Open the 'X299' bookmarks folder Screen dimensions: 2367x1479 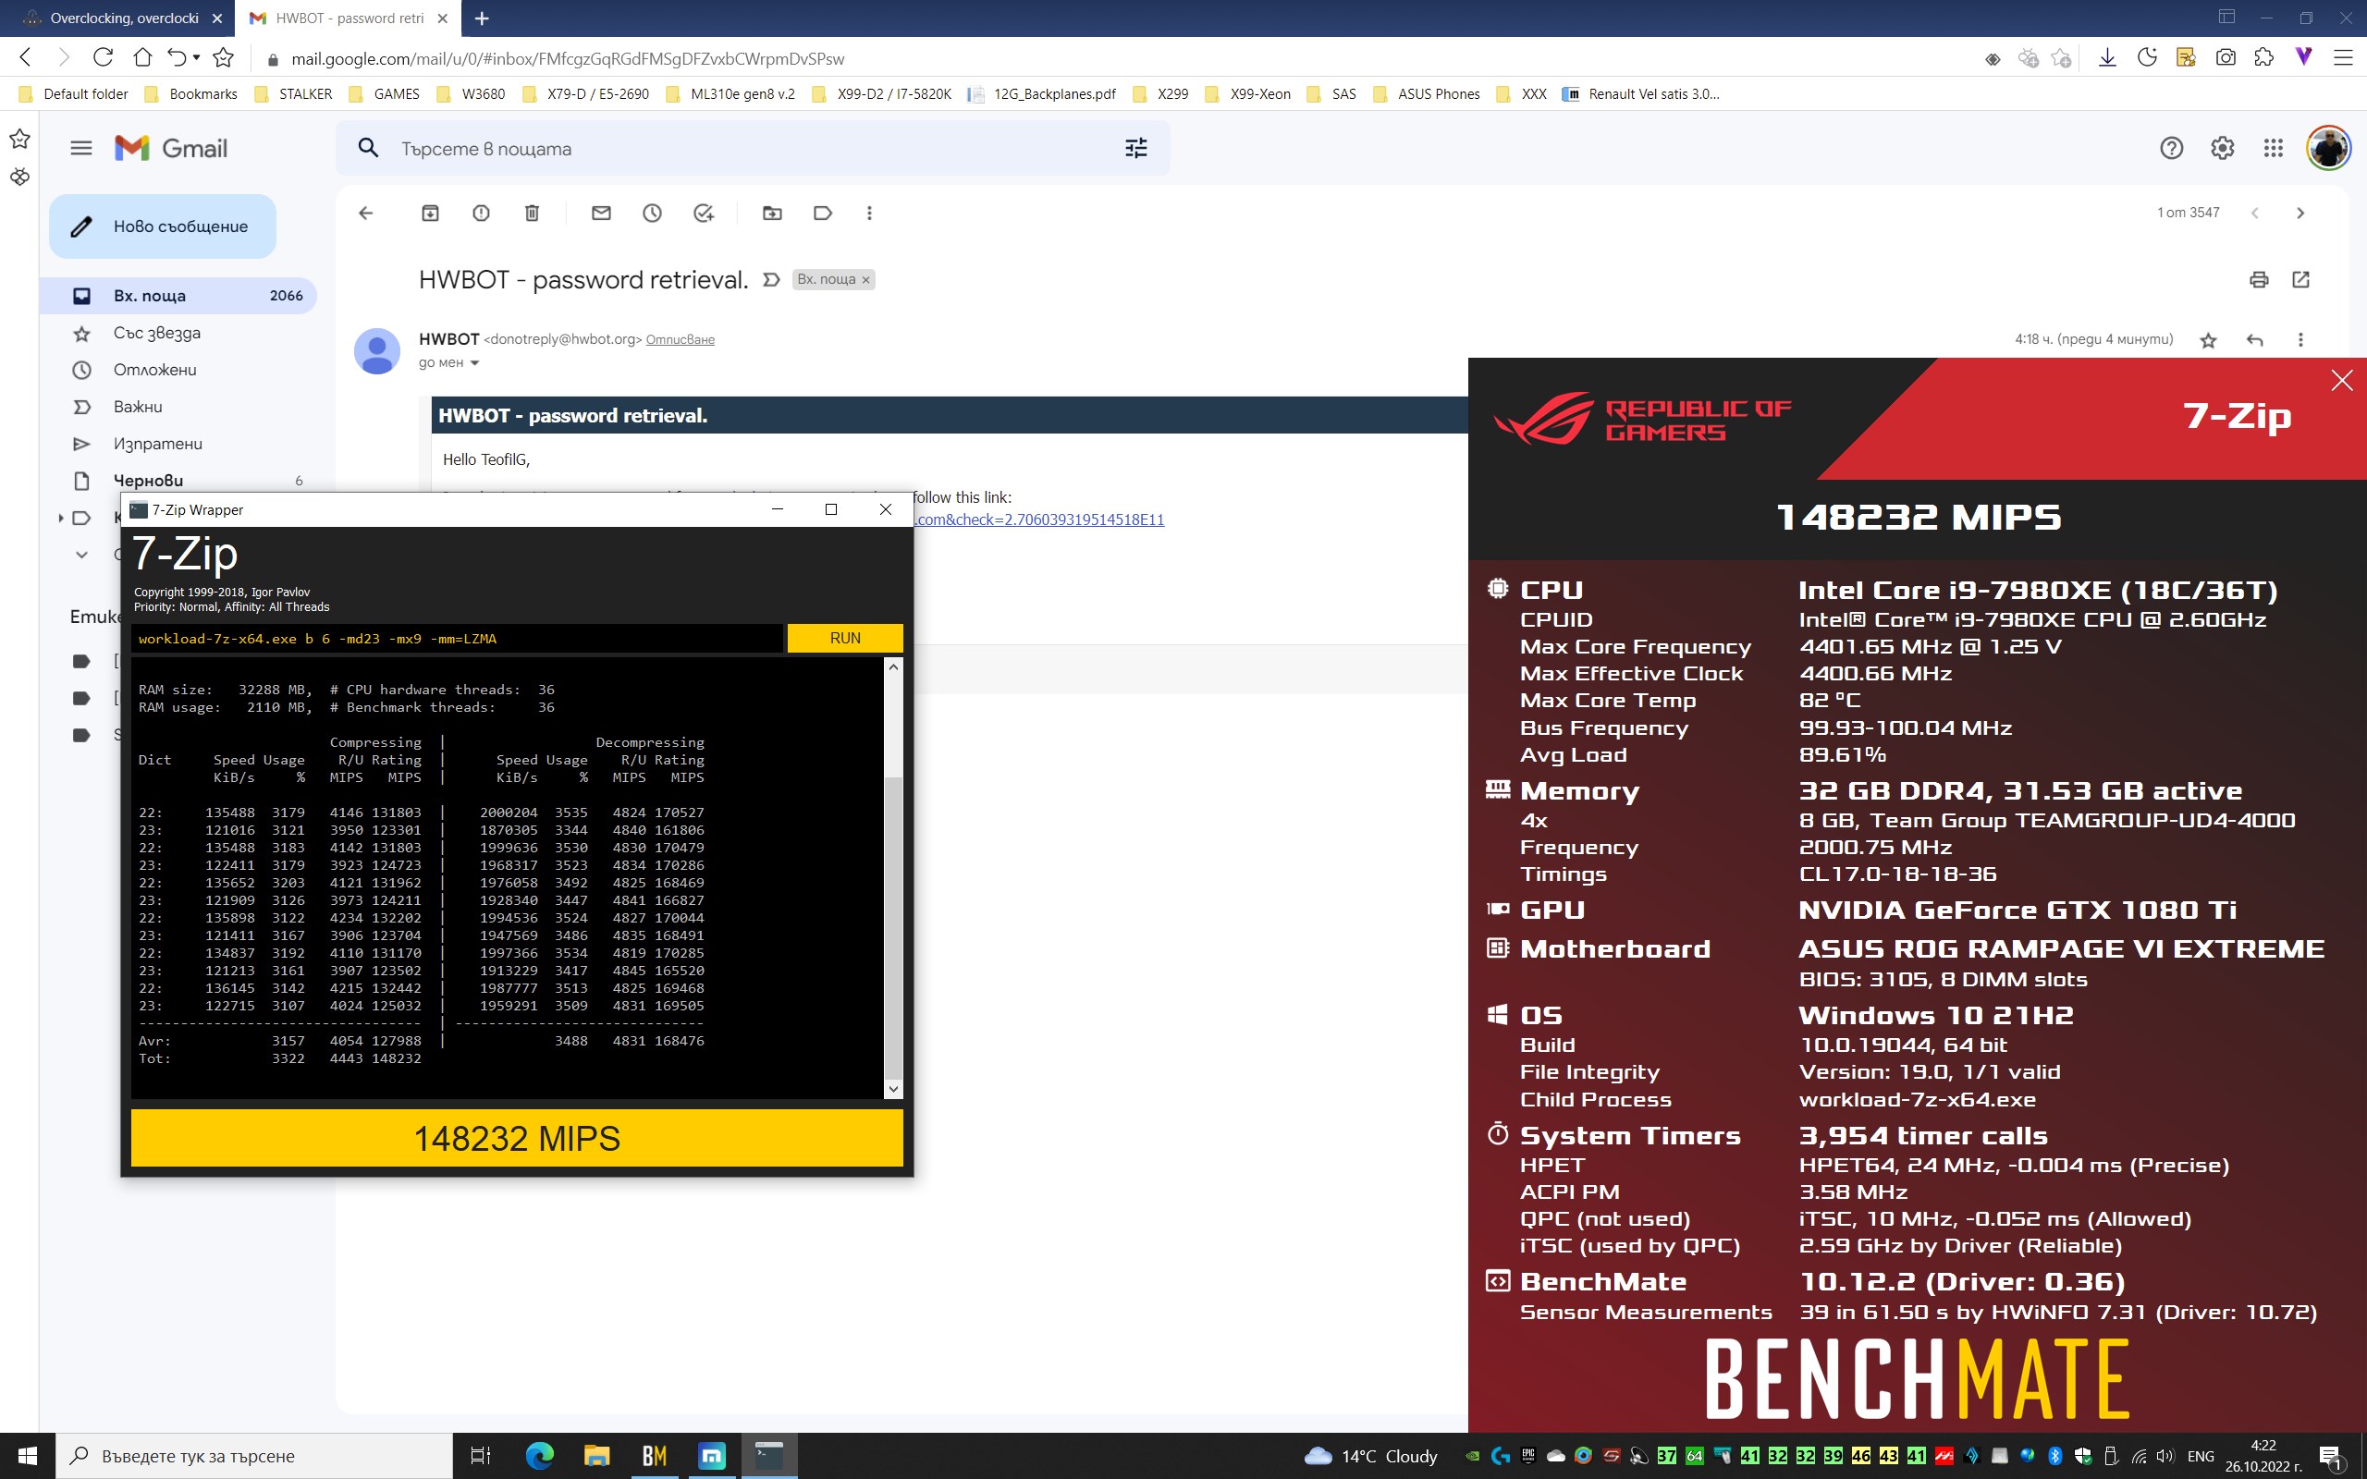[1161, 94]
